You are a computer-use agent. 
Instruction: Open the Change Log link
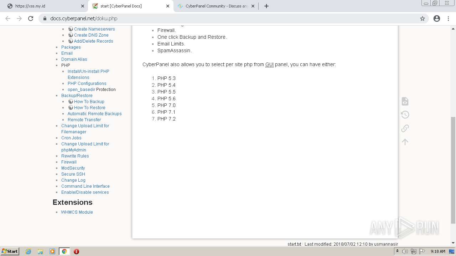pyautogui.click(x=73, y=180)
